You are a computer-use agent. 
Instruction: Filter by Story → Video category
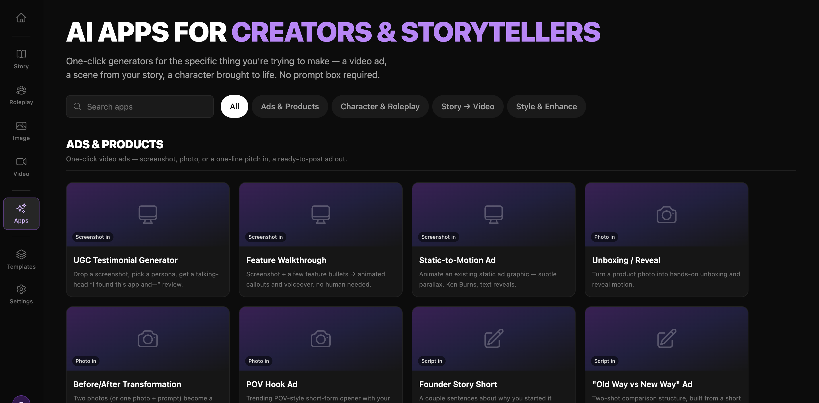click(468, 106)
